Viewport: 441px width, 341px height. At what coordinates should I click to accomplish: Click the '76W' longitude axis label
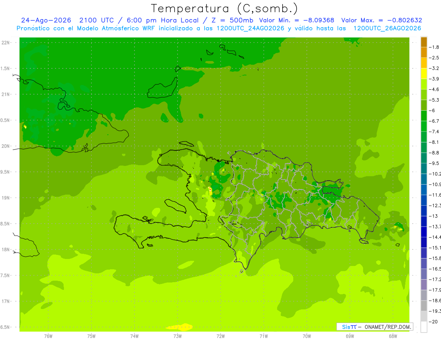point(48,336)
